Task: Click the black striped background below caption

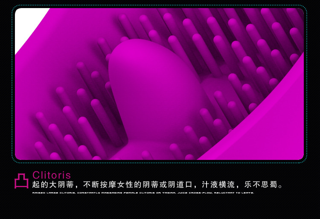Action: coord(159,208)
